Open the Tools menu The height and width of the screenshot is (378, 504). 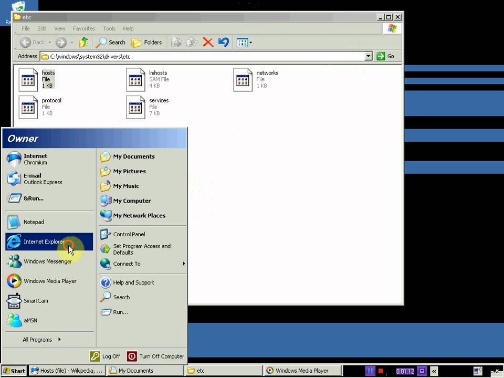click(x=109, y=28)
